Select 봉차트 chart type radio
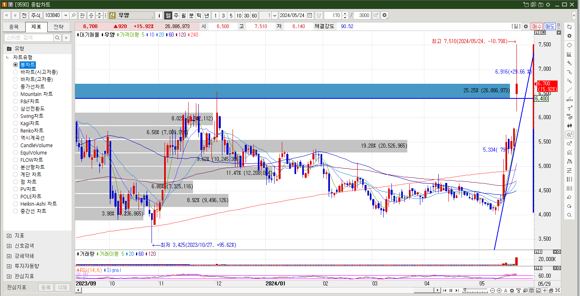 pos(15,65)
